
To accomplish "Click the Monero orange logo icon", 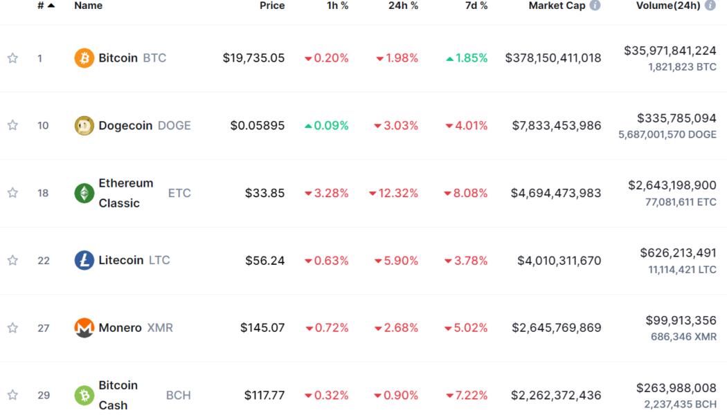I will point(84,327).
